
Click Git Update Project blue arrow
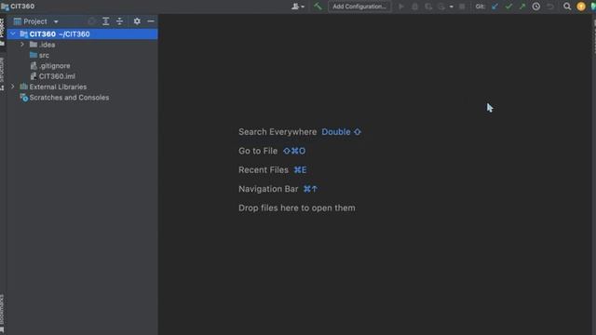[x=494, y=7]
